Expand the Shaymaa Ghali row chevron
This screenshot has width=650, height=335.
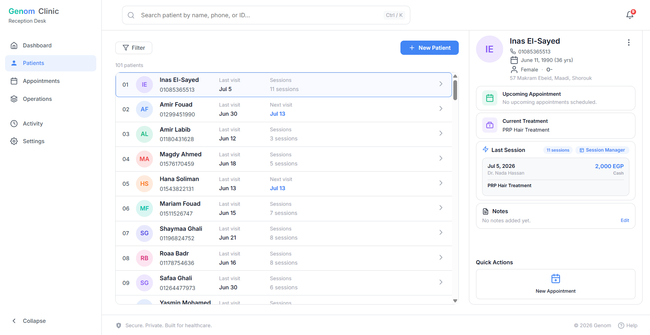441,232
